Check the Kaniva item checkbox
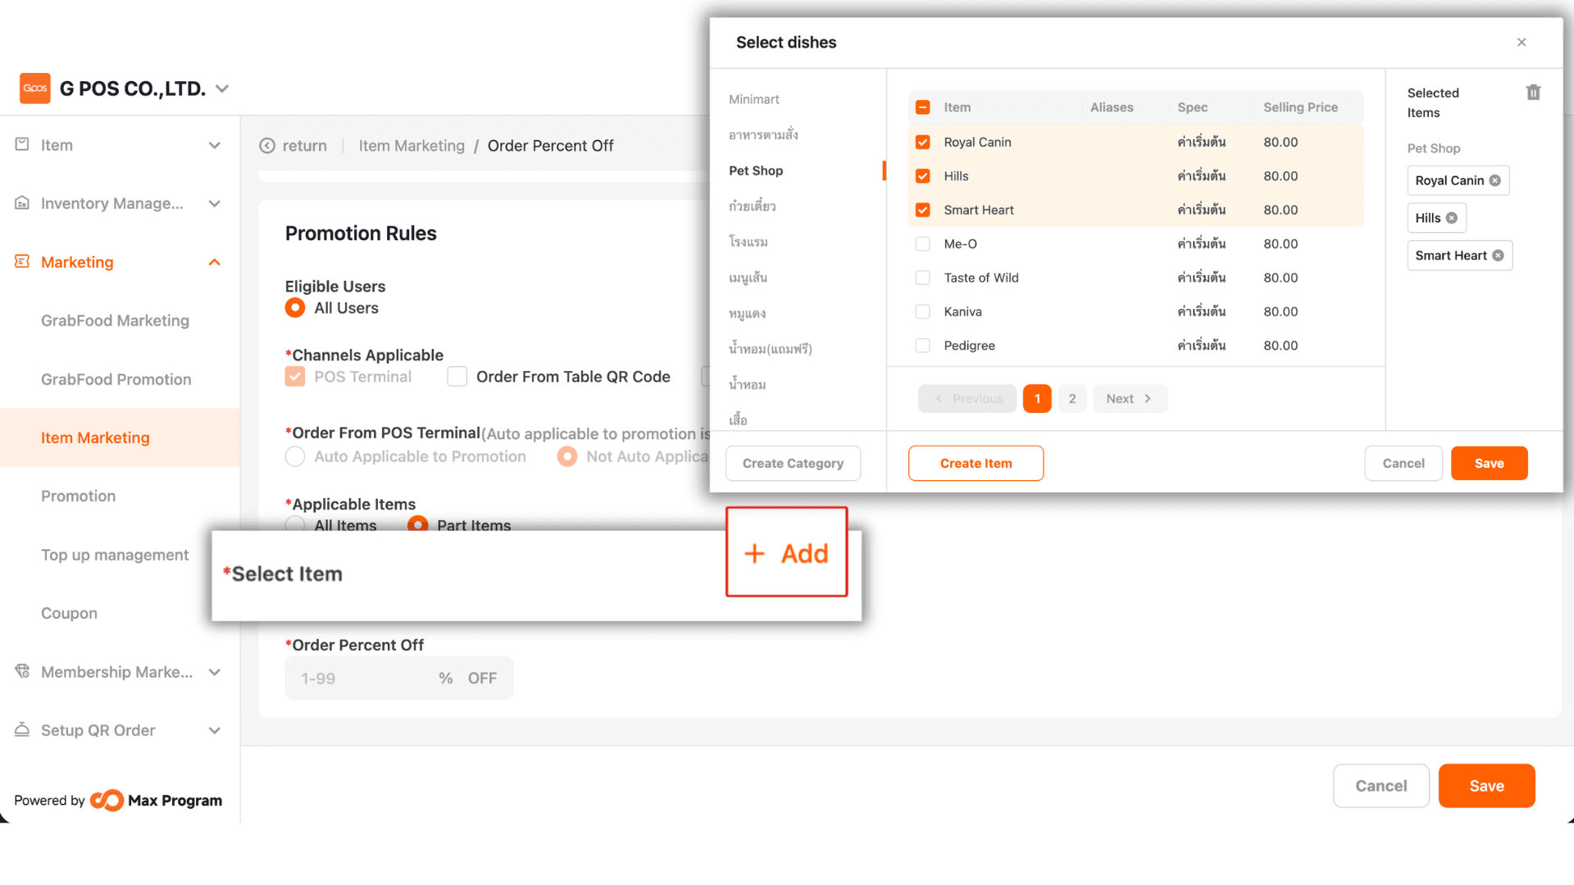 point(922,311)
